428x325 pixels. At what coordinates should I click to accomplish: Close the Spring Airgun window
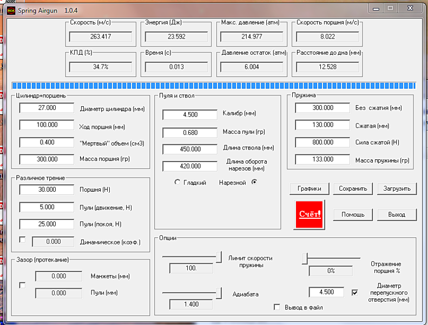[x=410, y=9]
